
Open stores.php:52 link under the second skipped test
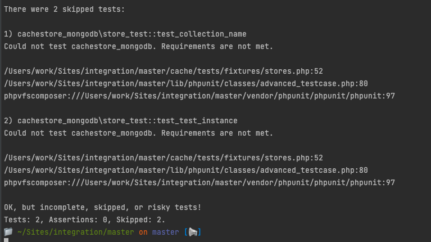click(164, 158)
